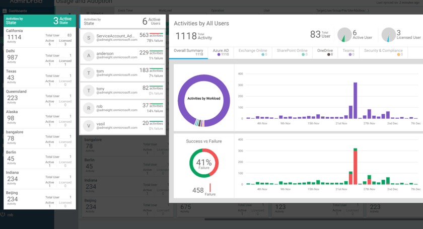Select the Delhi state entry
This screenshot has height=229, width=423.
click(40, 58)
